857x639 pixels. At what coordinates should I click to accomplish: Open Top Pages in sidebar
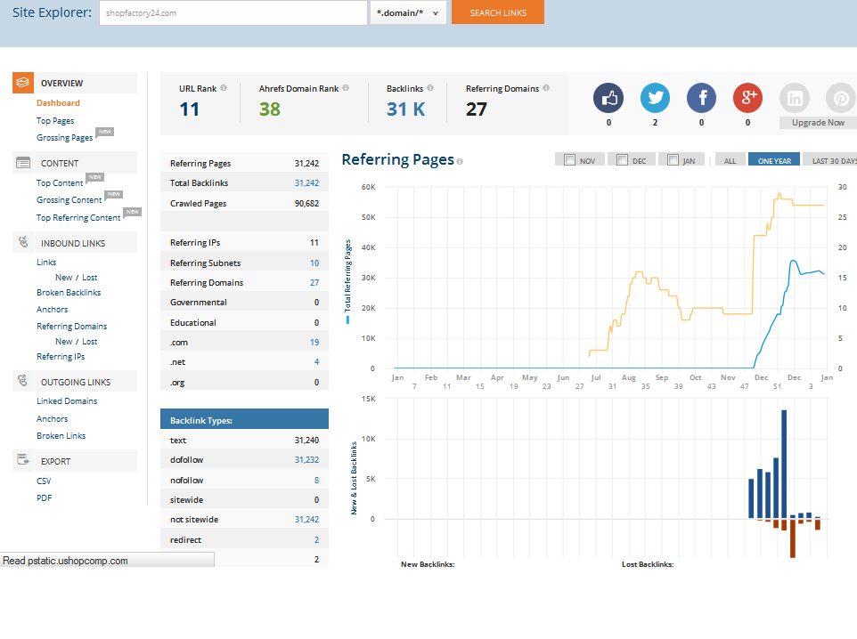pyautogui.click(x=55, y=121)
